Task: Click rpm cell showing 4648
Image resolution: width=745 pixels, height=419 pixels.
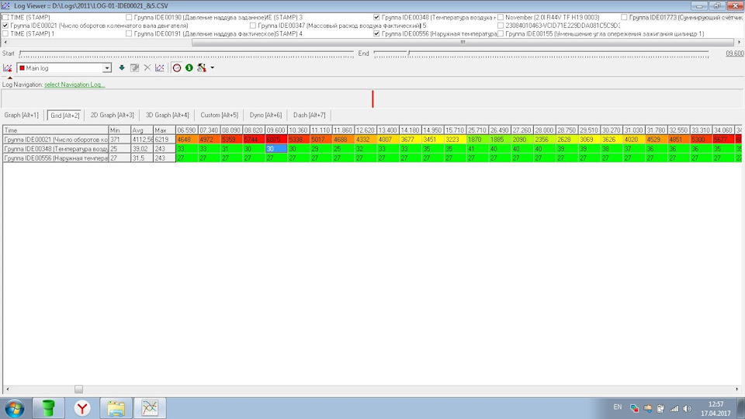Action: [x=187, y=140]
